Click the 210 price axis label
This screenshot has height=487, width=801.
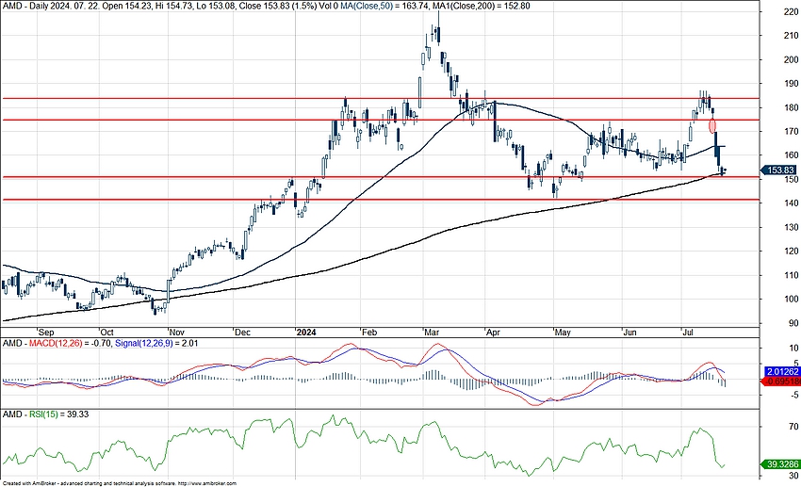[791, 36]
